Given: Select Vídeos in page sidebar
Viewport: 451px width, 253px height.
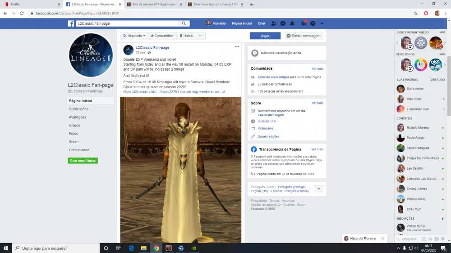Looking at the screenshot, I should click(x=74, y=126).
